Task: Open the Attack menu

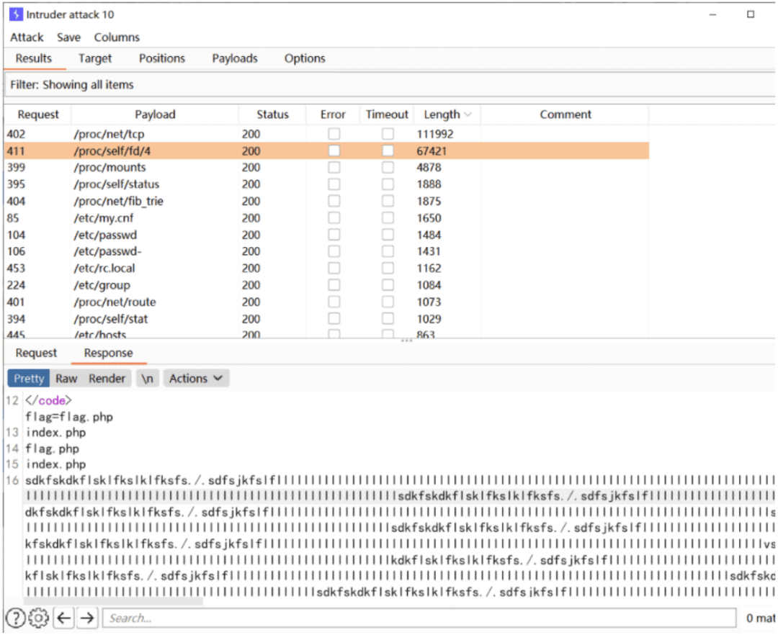Action: click(27, 37)
